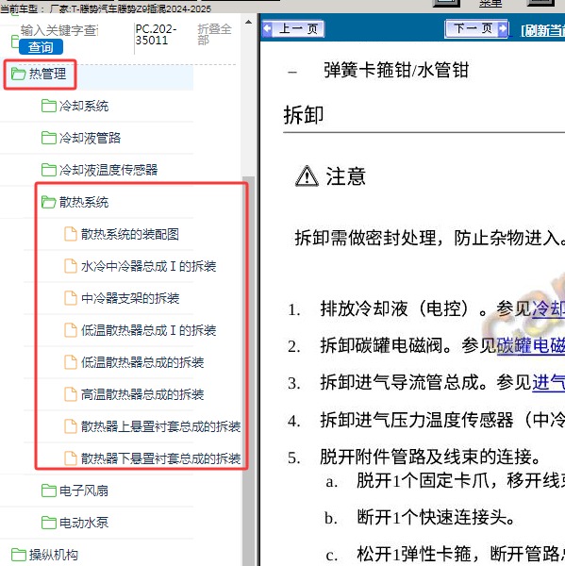
Task: Click the tree panel scroll-up arrow
Action: tap(248, 23)
